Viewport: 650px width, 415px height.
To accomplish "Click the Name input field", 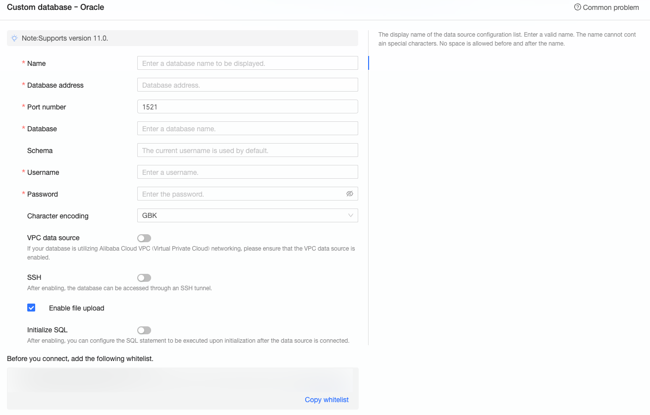I will (247, 63).
